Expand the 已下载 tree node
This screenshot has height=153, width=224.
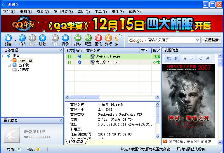(x=9, y=65)
